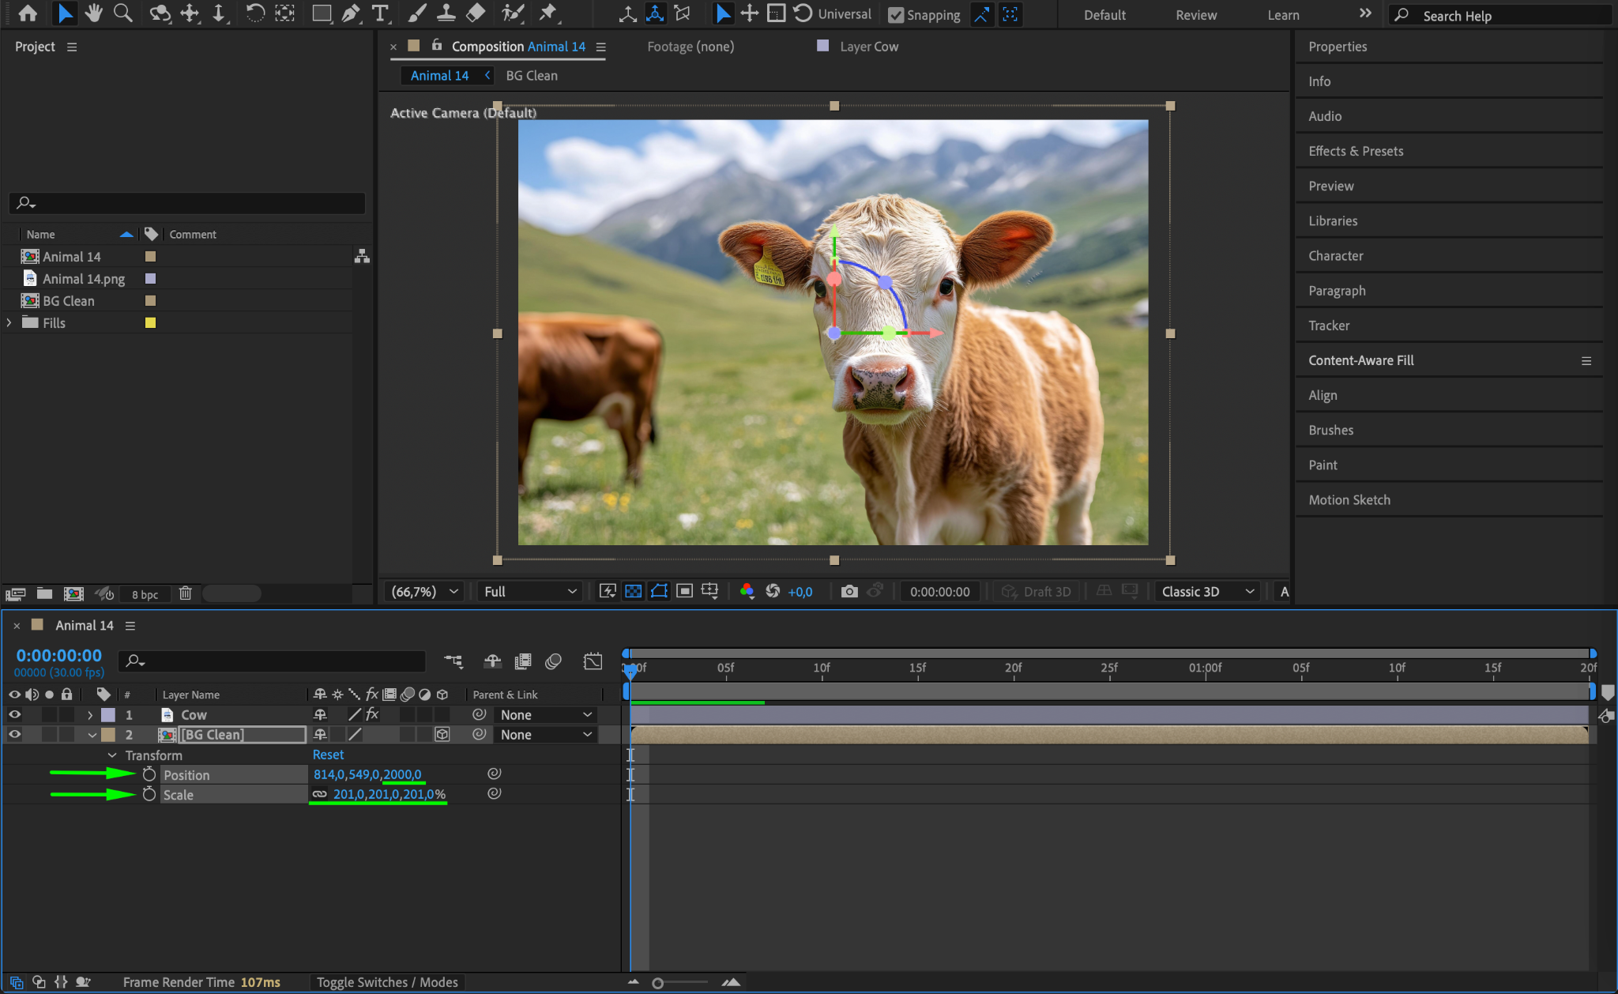Select the Puppet Pin tool

click(547, 13)
